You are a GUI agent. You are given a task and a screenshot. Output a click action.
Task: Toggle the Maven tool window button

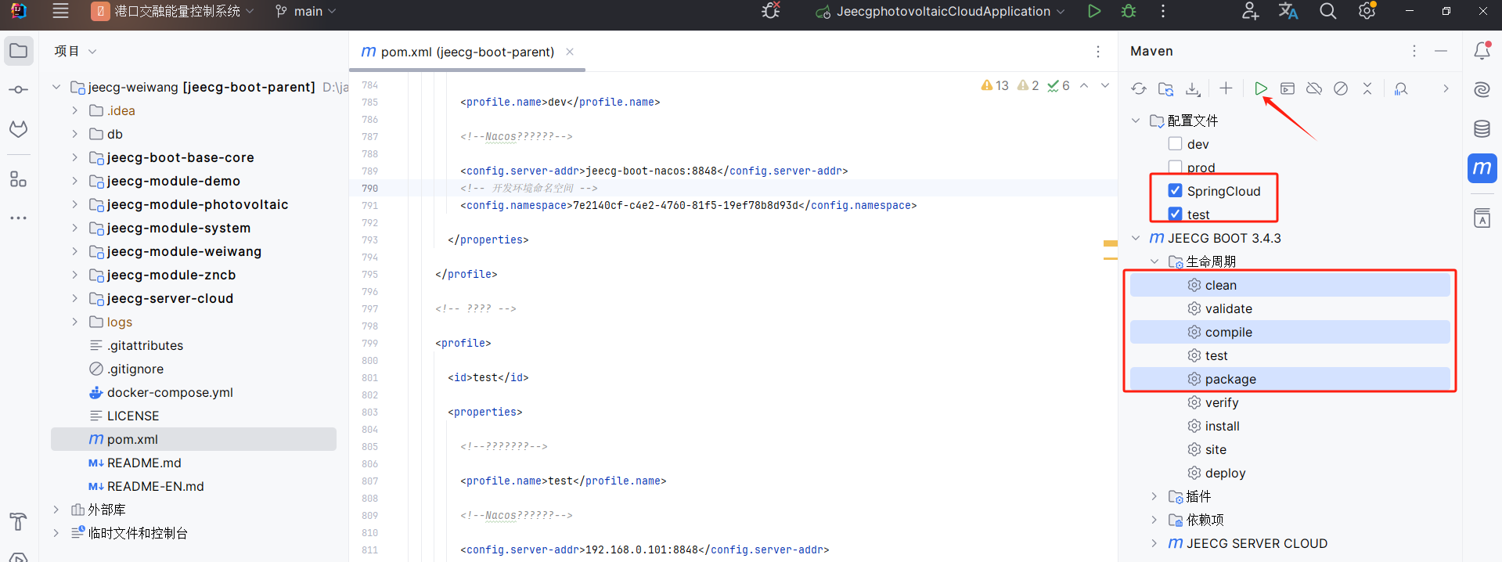click(1482, 168)
